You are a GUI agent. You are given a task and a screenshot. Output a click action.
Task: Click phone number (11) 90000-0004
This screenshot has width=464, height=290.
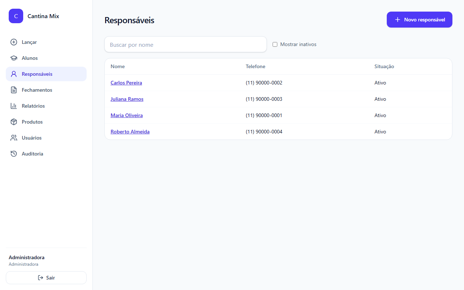pos(264,132)
